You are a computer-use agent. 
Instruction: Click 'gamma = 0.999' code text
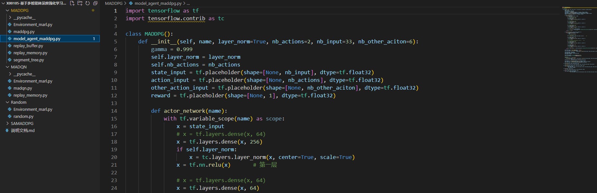pos(172,49)
